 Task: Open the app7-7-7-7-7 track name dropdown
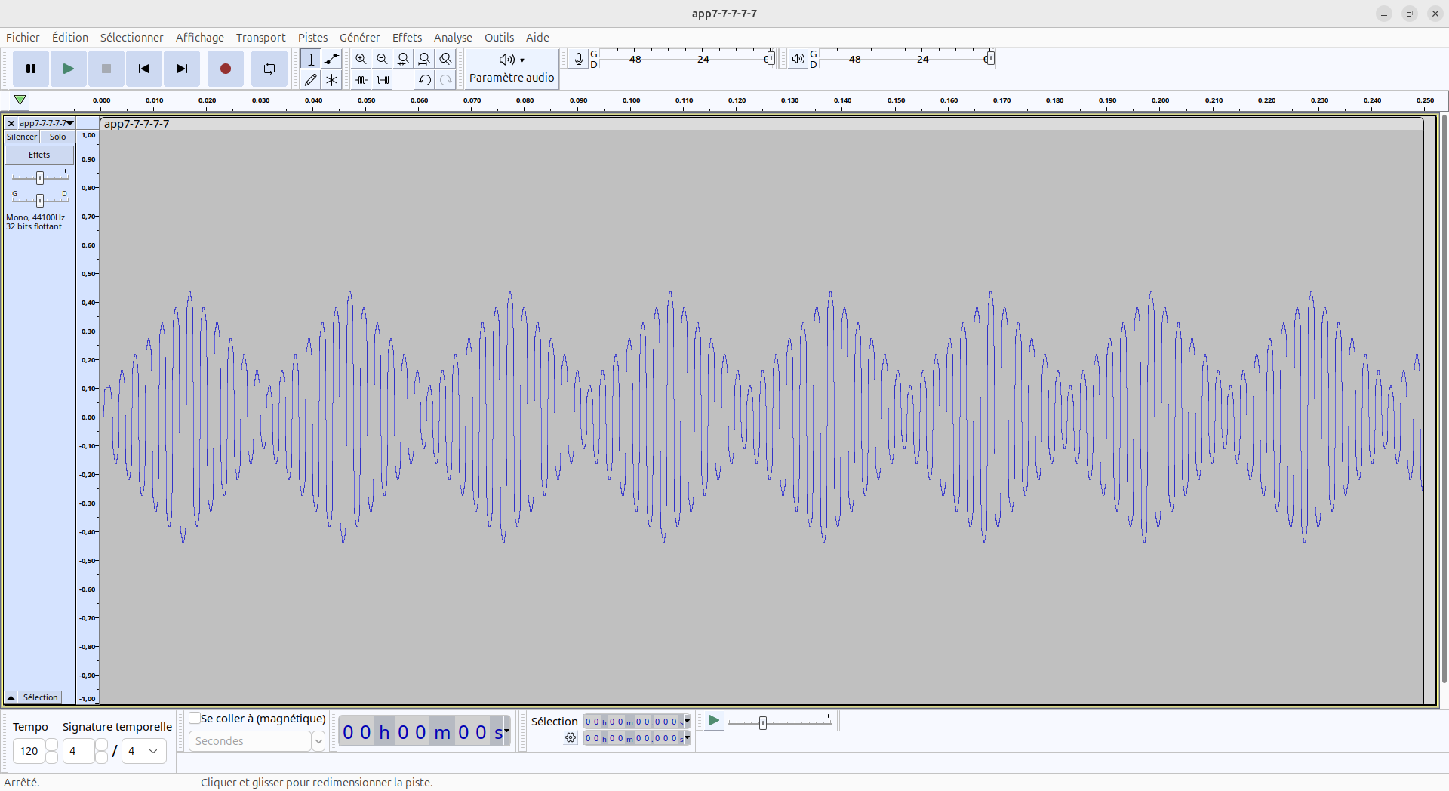click(46, 123)
